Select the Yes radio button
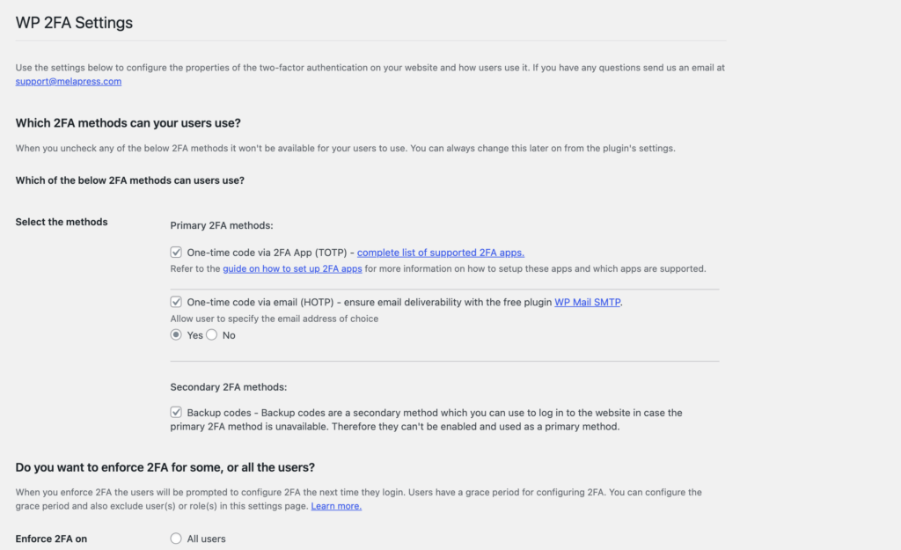Image resolution: width=901 pixels, height=550 pixels. pyautogui.click(x=176, y=335)
